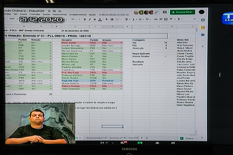Open the Formatar menu
The height and width of the screenshot is (155, 233).
[x=35, y=14]
